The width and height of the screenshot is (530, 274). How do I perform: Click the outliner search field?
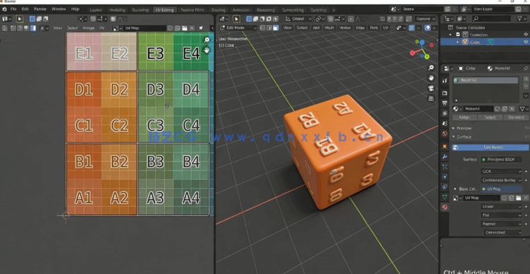tap(492, 19)
